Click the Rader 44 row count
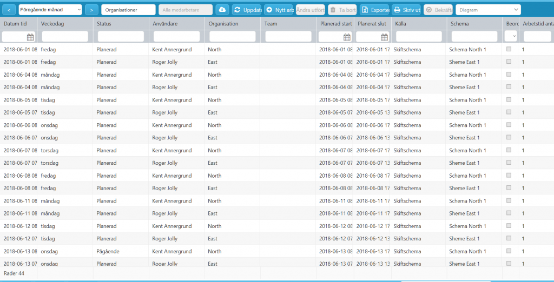The width and height of the screenshot is (554, 282). click(14, 273)
